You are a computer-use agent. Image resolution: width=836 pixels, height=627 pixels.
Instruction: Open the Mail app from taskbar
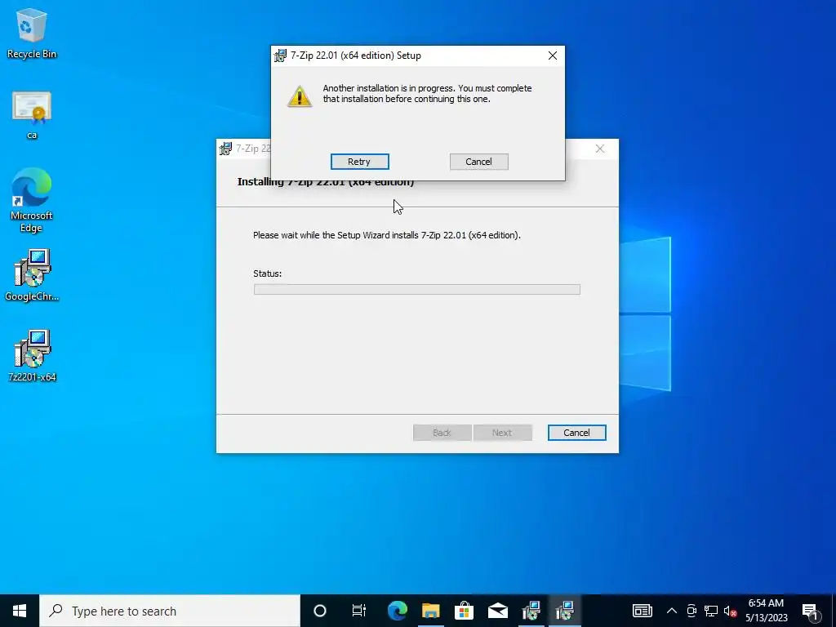tap(498, 611)
